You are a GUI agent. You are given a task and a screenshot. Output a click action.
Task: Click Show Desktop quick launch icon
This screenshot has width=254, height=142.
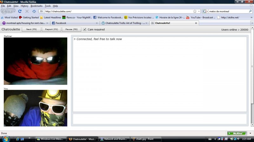click(22, 139)
